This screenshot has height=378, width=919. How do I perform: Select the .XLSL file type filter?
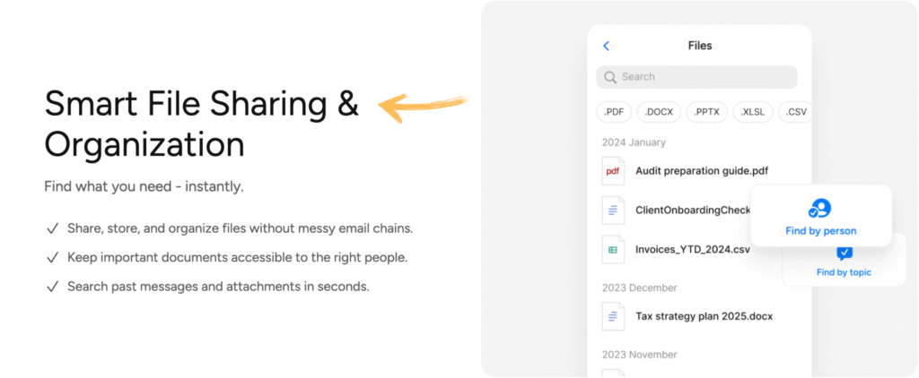coord(752,112)
